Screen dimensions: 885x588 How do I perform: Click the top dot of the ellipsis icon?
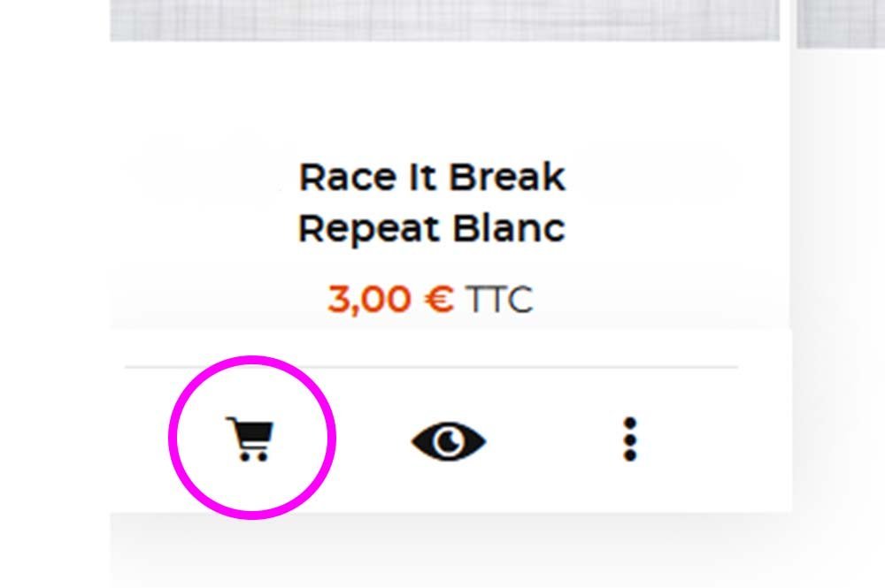tap(630, 424)
